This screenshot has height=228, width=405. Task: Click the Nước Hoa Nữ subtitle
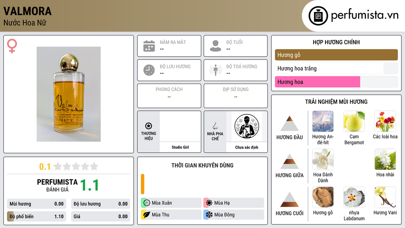click(x=25, y=23)
